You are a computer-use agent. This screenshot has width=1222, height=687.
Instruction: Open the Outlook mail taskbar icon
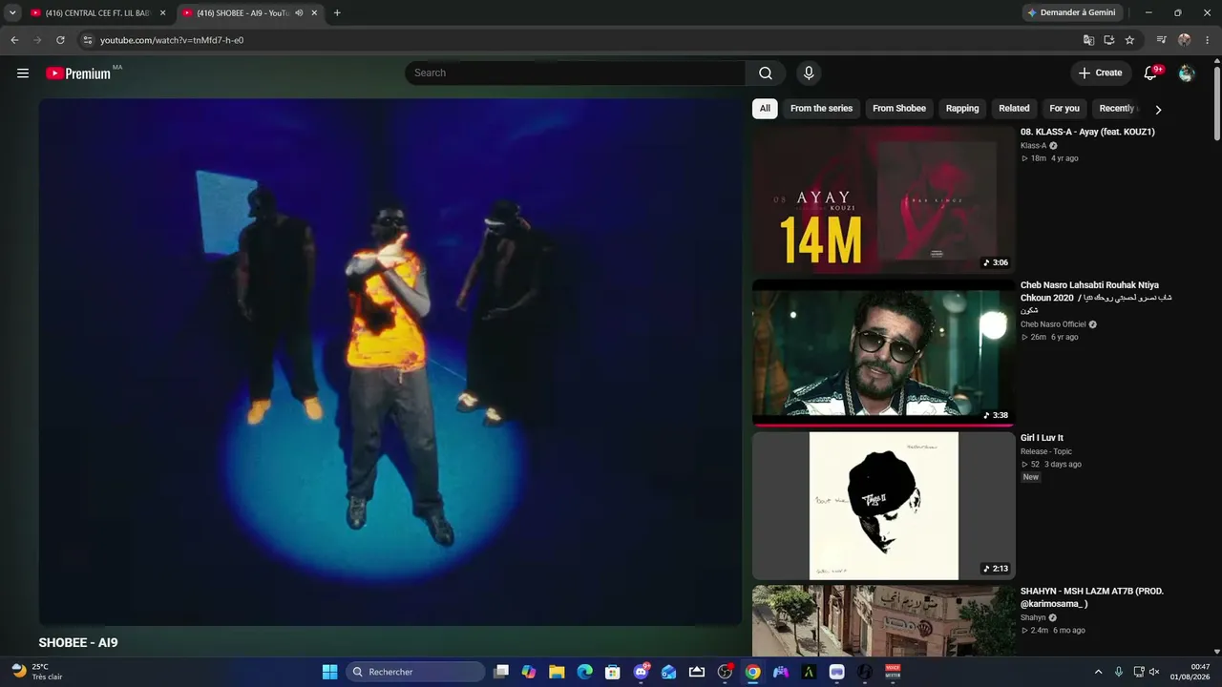pyautogui.click(x=669, y=672)
